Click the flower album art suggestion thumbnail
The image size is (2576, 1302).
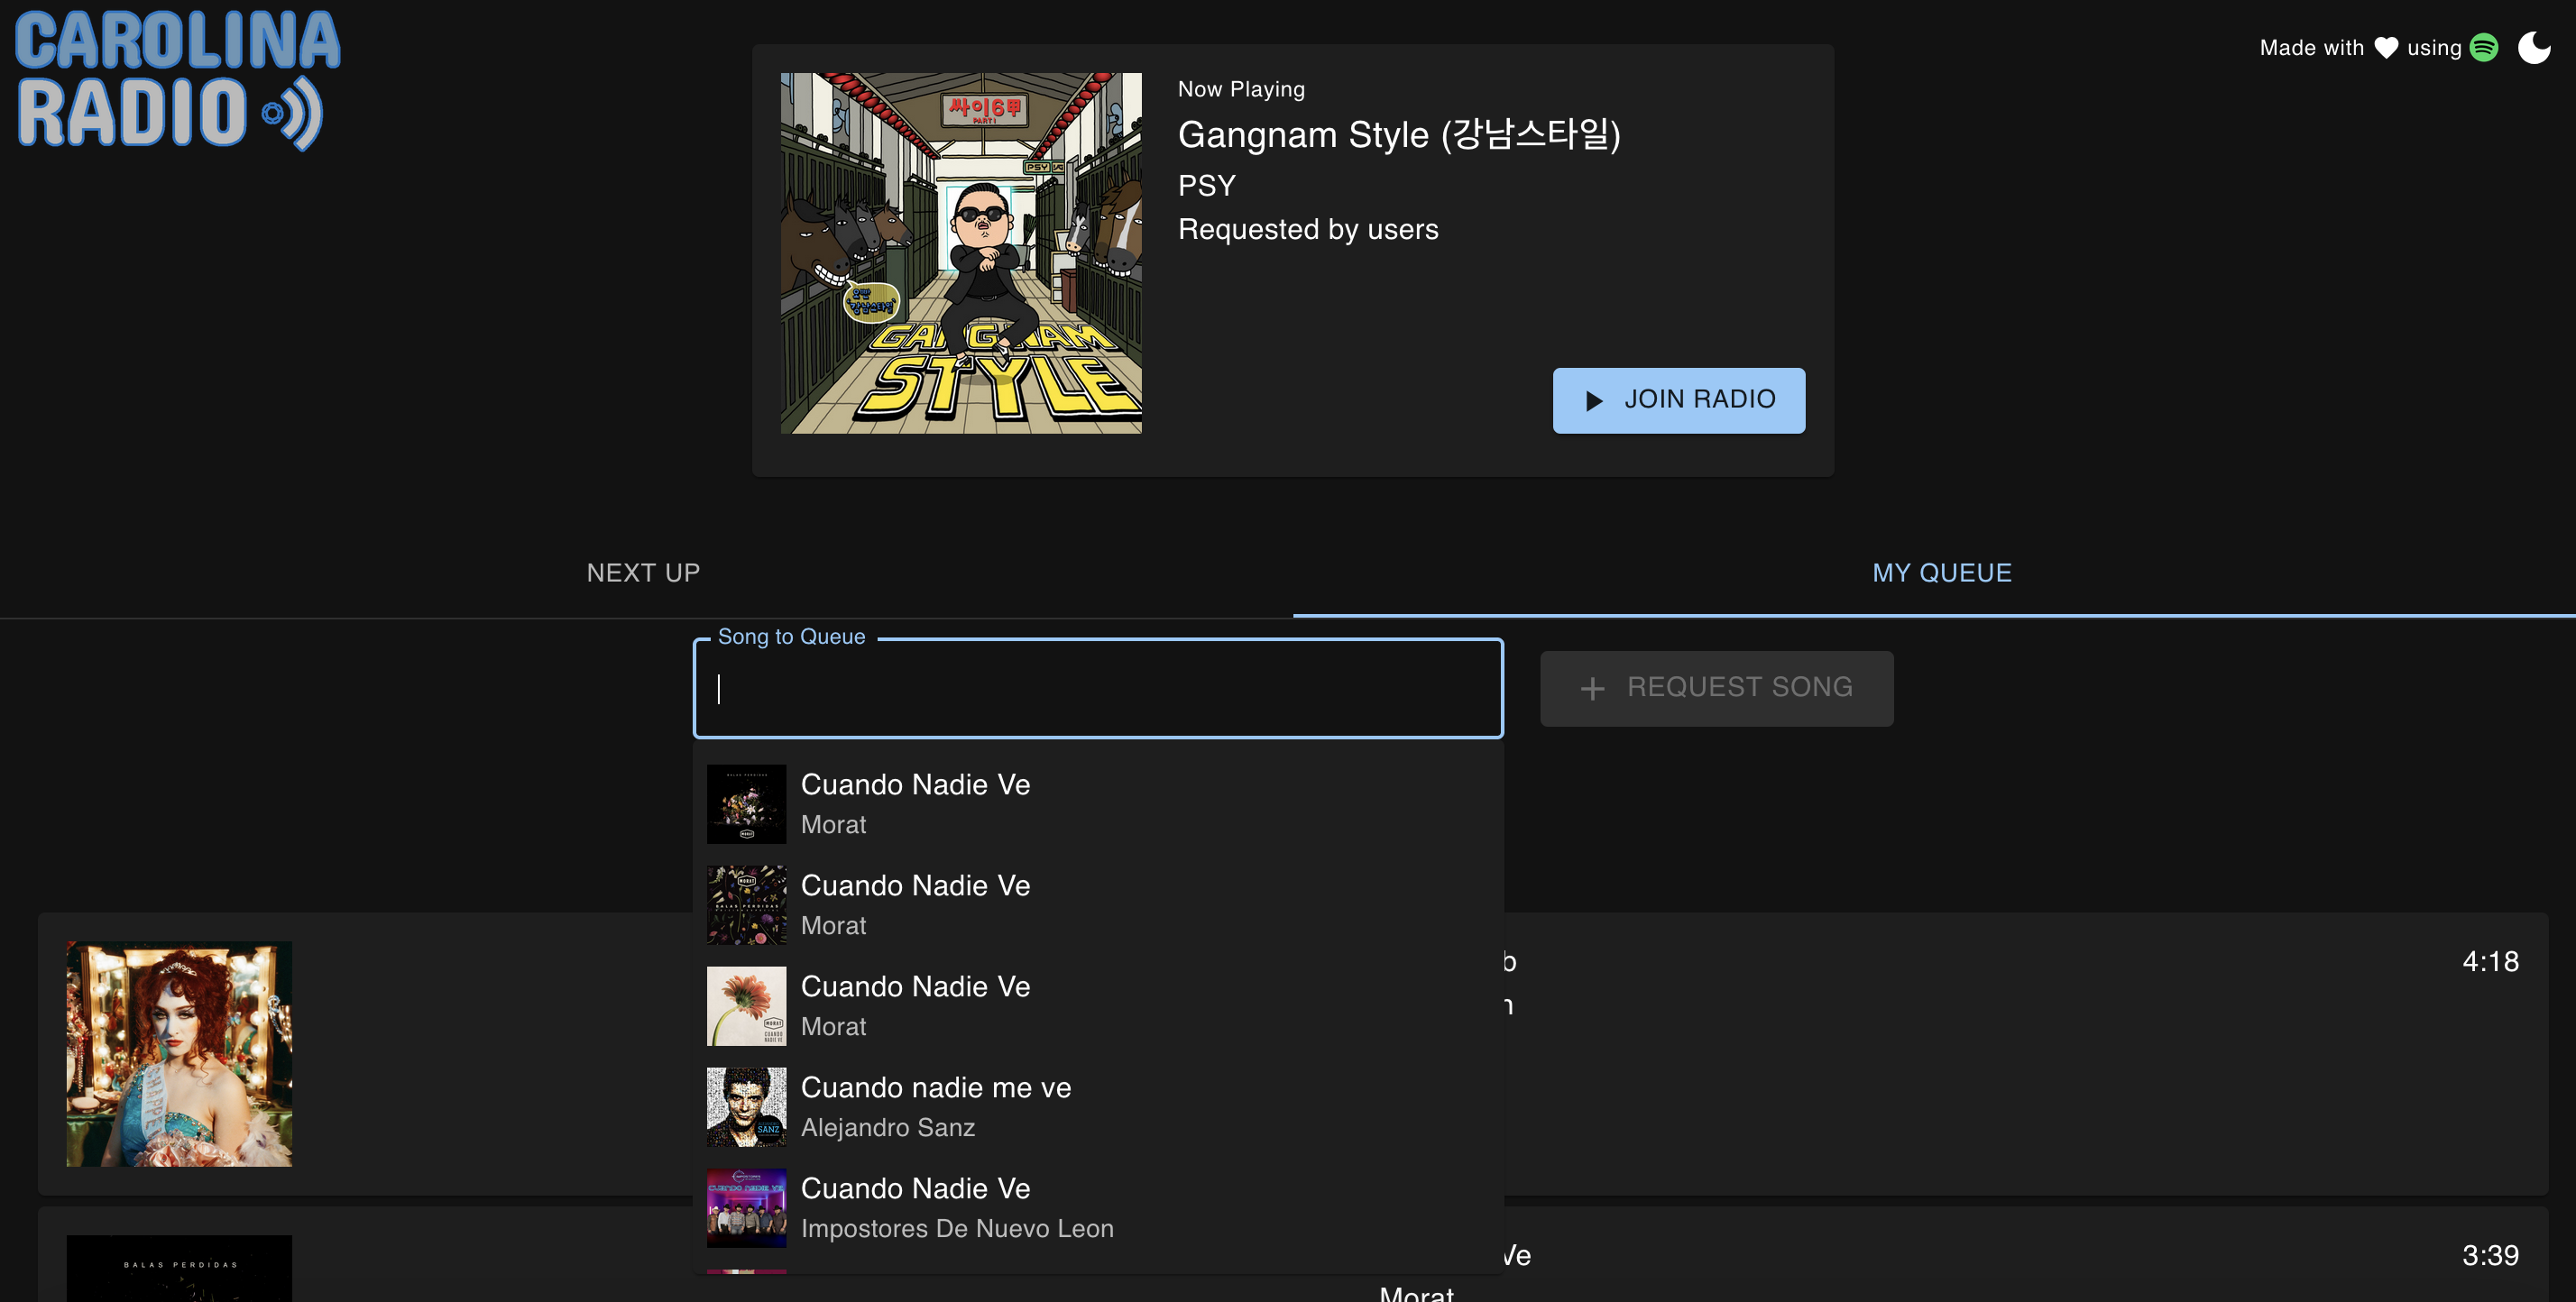(746, 1005)
